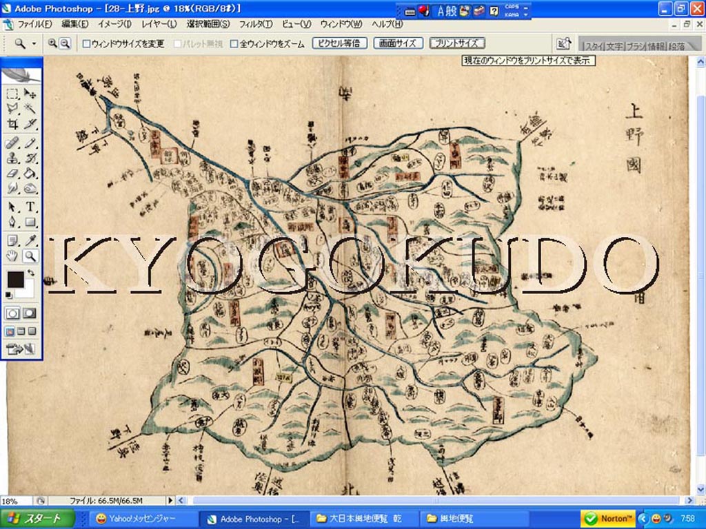Click the ピクセル等倍 button
This screenshot has height=529, width=706.
tap(339, 43)
